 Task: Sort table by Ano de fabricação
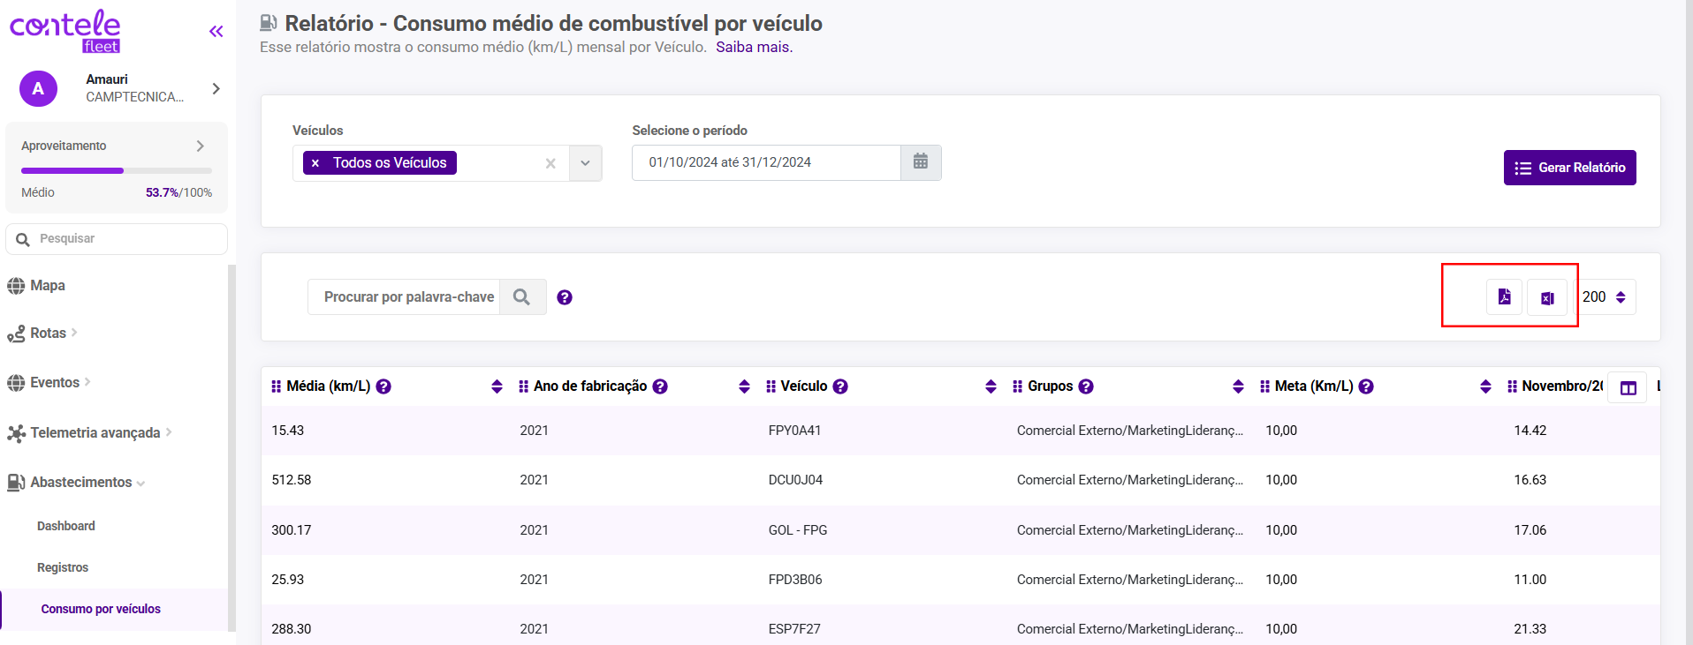(x=744, y=386)
